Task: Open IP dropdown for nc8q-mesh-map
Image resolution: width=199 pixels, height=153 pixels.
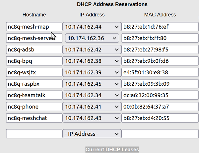Action: (92, 27)
